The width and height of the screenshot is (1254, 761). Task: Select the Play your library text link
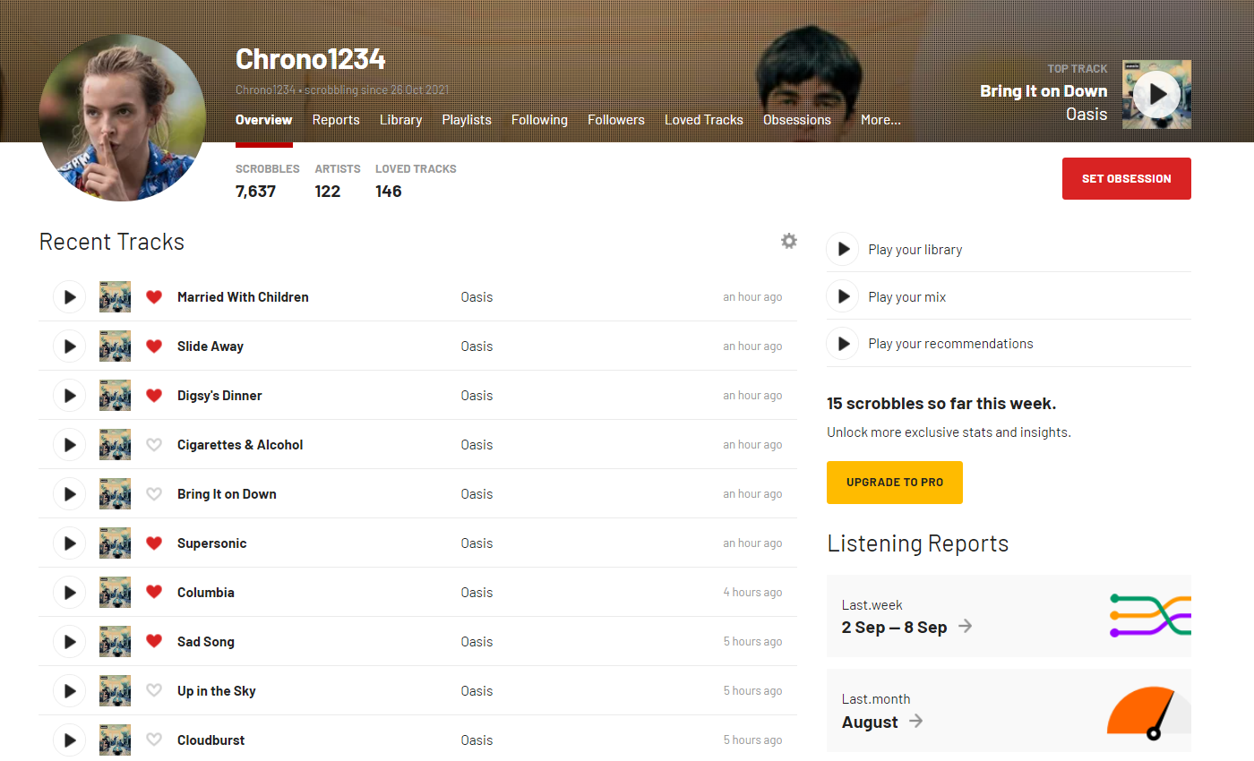915,250
